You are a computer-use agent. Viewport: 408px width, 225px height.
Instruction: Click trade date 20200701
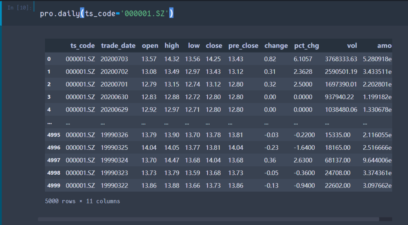click(x=114, y=84)
